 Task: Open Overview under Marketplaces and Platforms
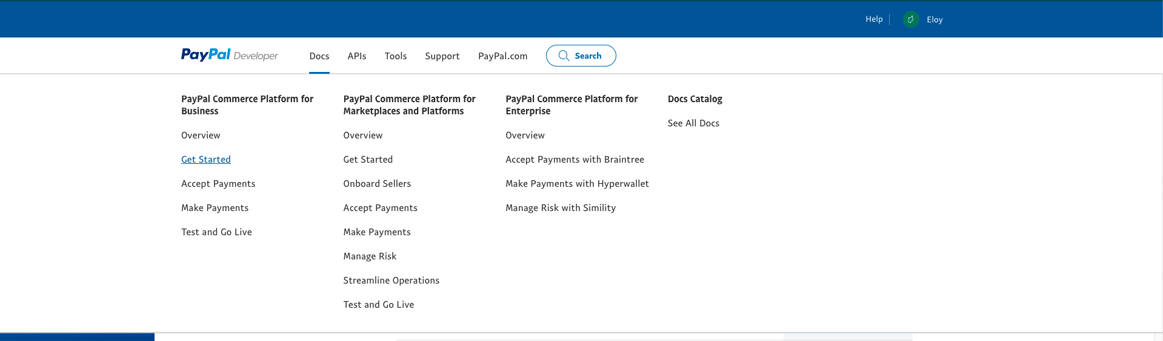(x=363, y=135)
